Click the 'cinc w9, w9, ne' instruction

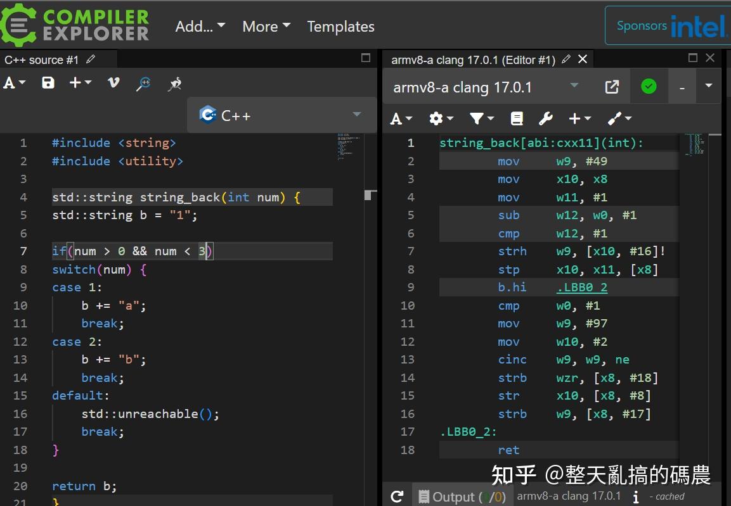point(563,359)
